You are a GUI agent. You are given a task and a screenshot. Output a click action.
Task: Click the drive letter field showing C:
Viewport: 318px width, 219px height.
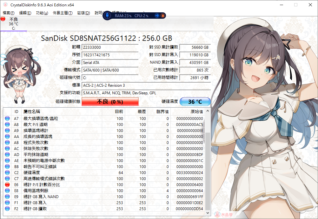[x=110, y=78]
